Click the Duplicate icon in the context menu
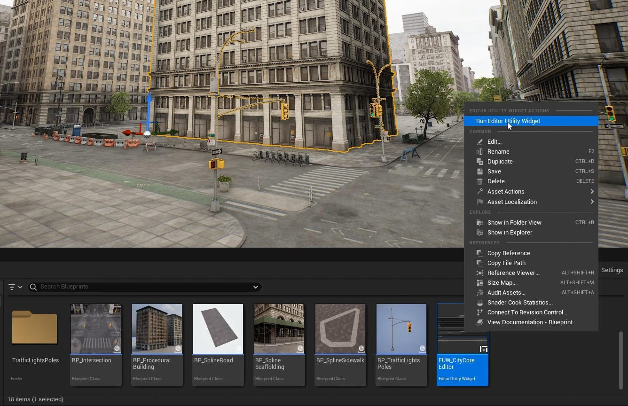 coord(479,162)
